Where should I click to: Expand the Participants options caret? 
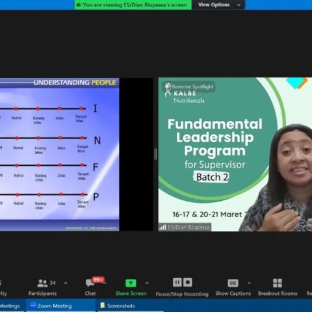pos(66,283)
